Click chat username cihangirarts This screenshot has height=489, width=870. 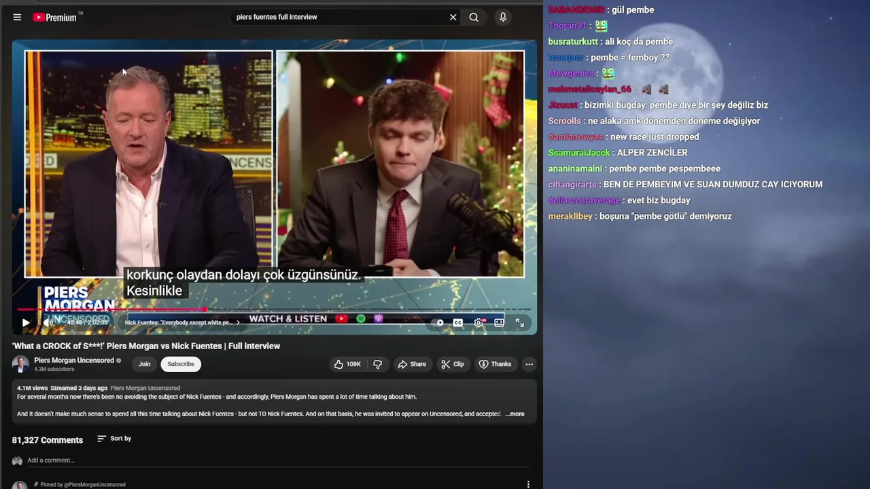(x=572, y=184)
